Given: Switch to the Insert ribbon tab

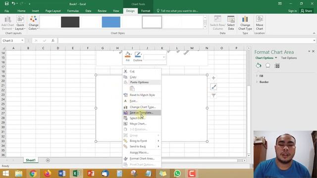Looking at the screenshot, I should (x=35, y=11).
